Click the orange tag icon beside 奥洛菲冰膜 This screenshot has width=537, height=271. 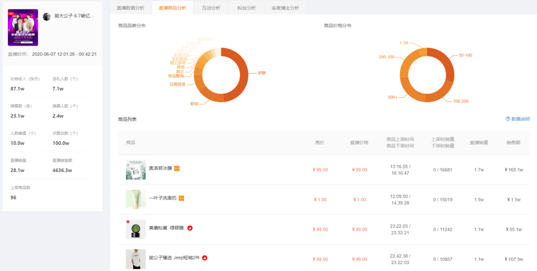tap(177, 169)
